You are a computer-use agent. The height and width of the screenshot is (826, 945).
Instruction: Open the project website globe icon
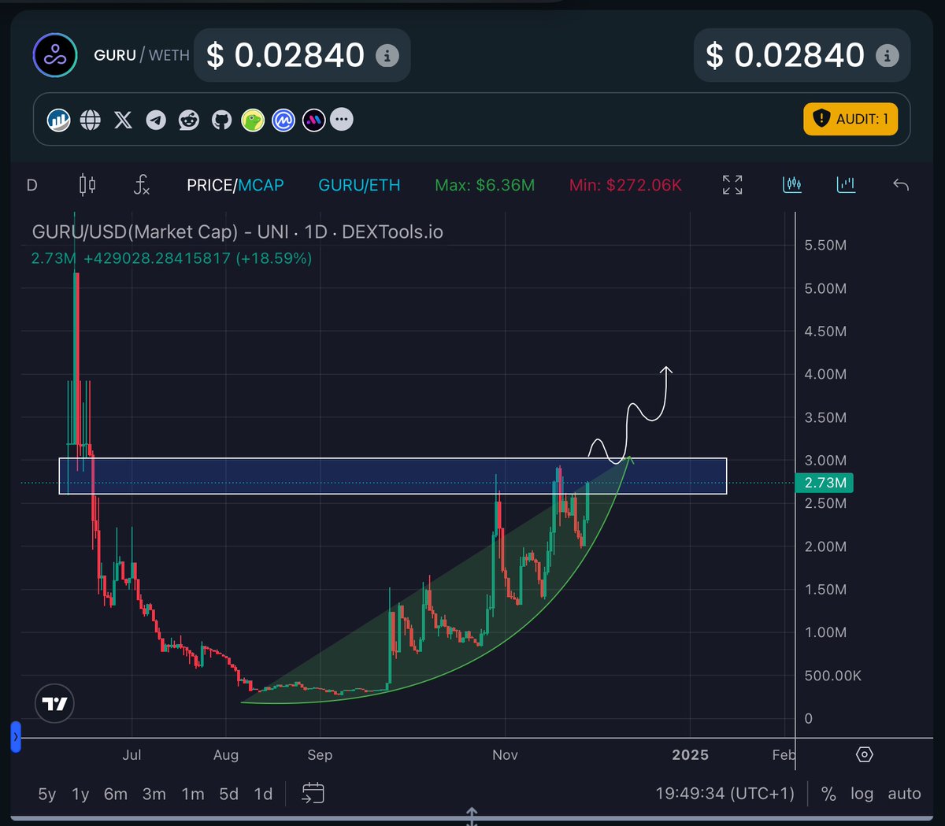91,120
